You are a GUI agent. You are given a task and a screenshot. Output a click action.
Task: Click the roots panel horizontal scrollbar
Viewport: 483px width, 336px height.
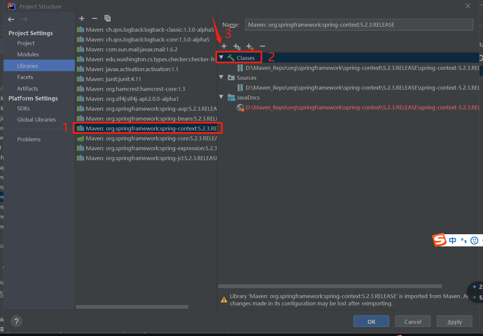330,286
